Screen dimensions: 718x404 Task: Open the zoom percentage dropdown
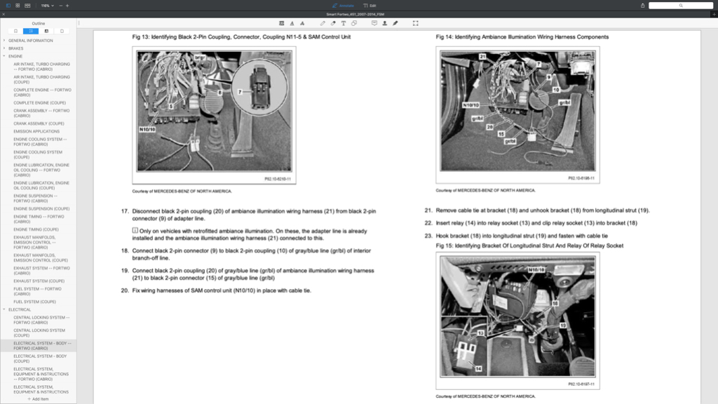(47, 6)
